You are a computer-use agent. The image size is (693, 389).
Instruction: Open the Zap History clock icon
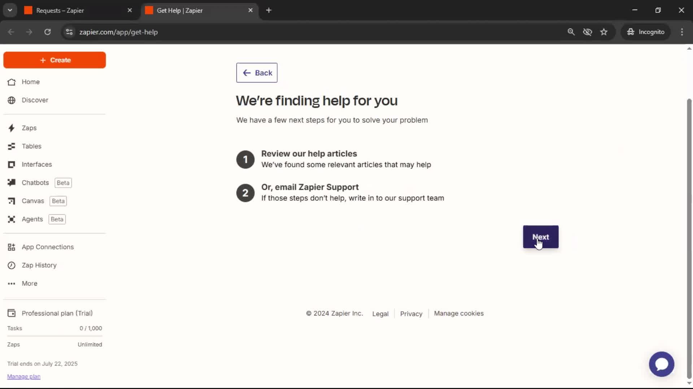pyautogui.click(x=12, y=265)
